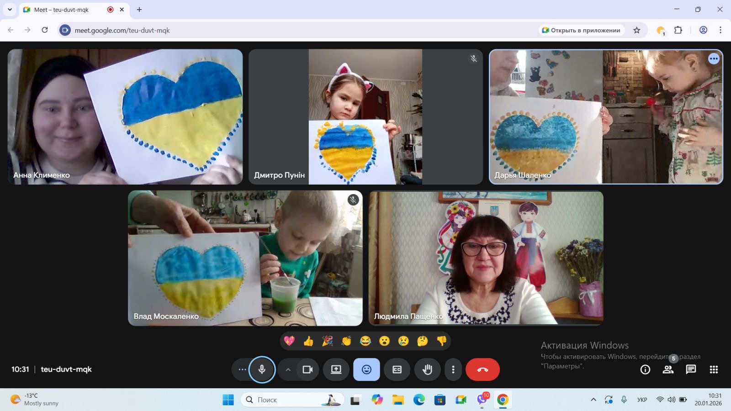
Task: Toggle the camera on or off
Action: (307, 369)
